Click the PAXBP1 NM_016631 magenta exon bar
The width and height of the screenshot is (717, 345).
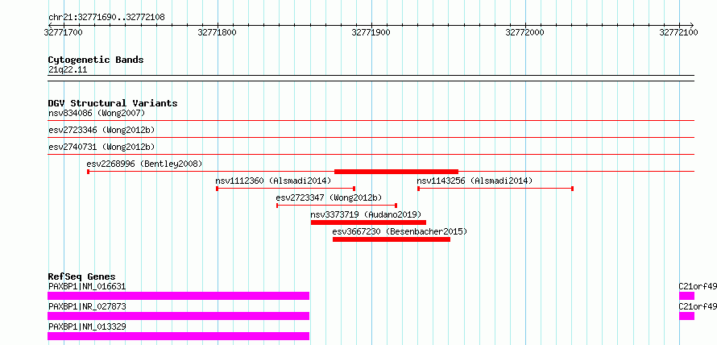(178, 296)
